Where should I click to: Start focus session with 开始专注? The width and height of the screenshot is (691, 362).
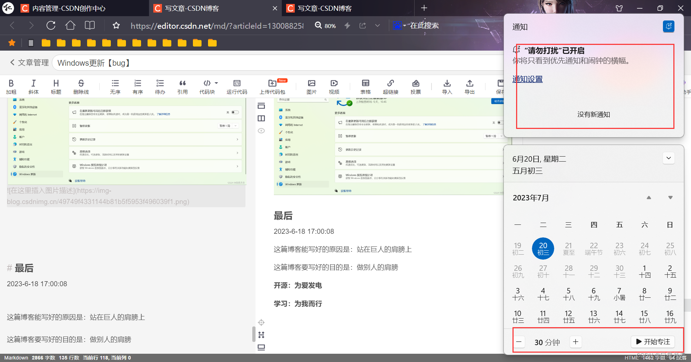(652, 342)
